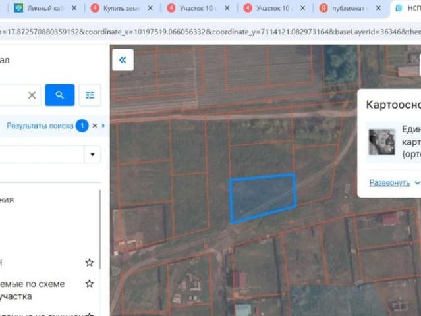This screenshot has height=316, width=421.
Task: Click the highlighted blue land parcel
Action: coord(263,197)
